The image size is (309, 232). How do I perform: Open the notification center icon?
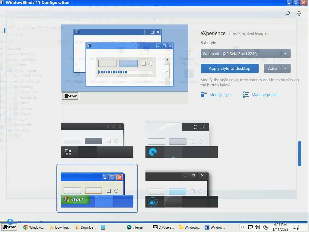[x=296, y=227]
